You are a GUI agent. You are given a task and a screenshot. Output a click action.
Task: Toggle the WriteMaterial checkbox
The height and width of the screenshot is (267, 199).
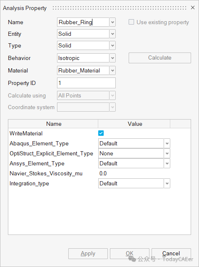pos(101,133)
